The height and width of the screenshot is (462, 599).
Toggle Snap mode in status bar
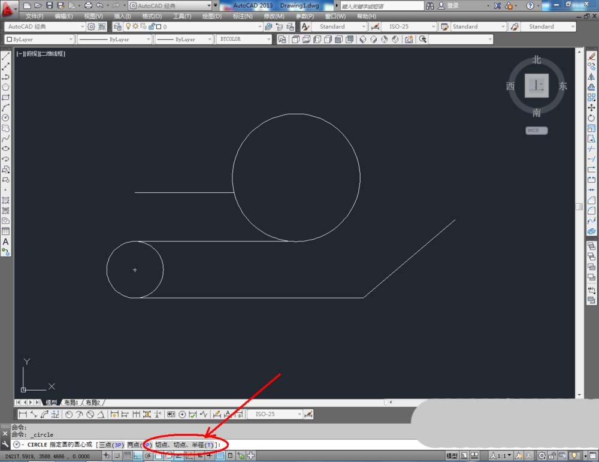pyautogui.click(x=117, y=455)
